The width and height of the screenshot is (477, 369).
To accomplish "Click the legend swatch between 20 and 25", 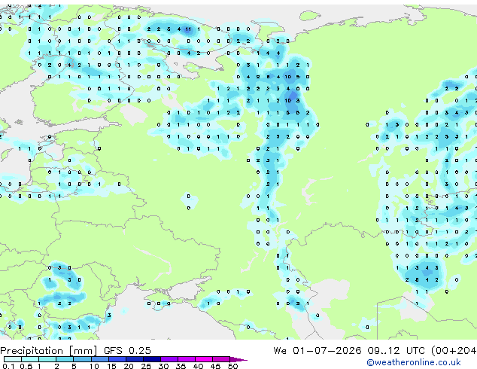I will click(134, 359).
